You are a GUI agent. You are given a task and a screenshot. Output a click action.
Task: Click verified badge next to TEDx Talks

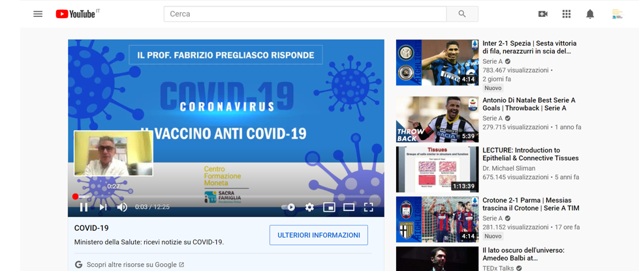[519, 268]
